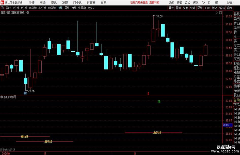This screenshot has width=240, height=155.
Task: Expand the 股朋指标网 indicator dropdown
Action: pyautogui.click(x=2, y=97)
